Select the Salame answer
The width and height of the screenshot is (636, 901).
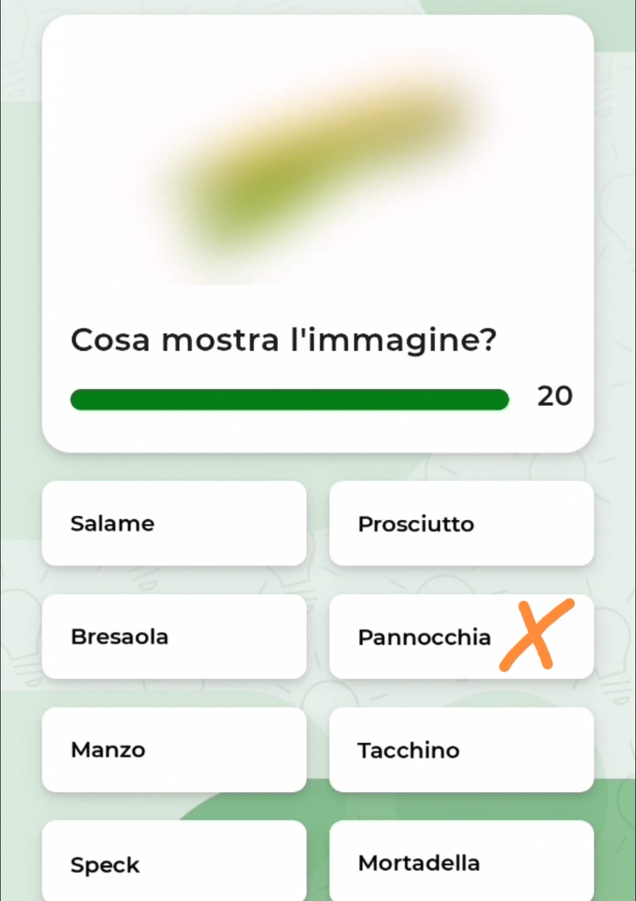click(174, 523)
